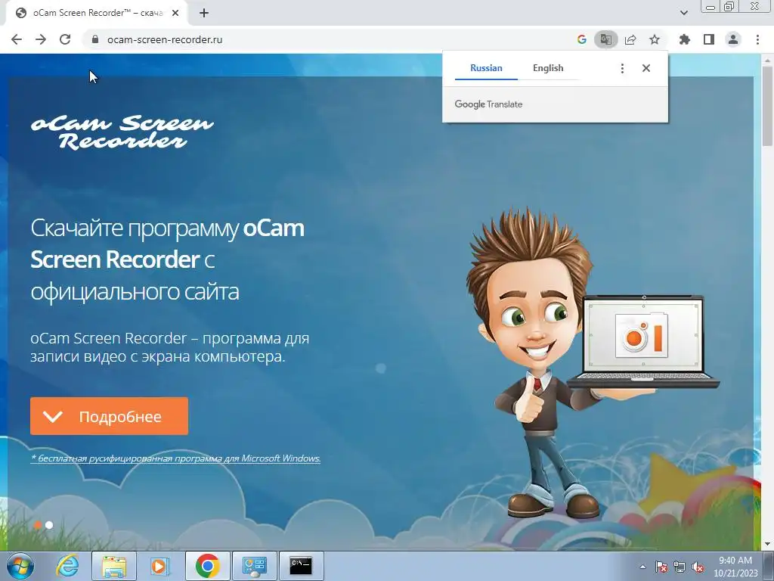Image resolution: width=774 pixels, height=581 pixels.
Task: Close the oCam Screen Recorder tab
Action: tap(175, 14)
